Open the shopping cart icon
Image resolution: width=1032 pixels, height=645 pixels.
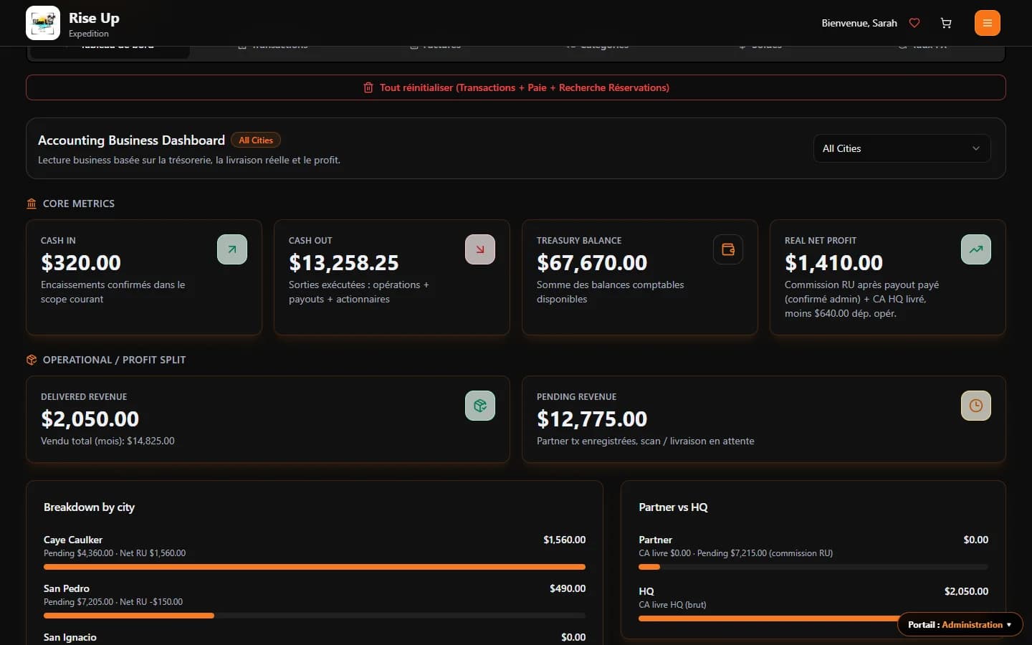946,23
